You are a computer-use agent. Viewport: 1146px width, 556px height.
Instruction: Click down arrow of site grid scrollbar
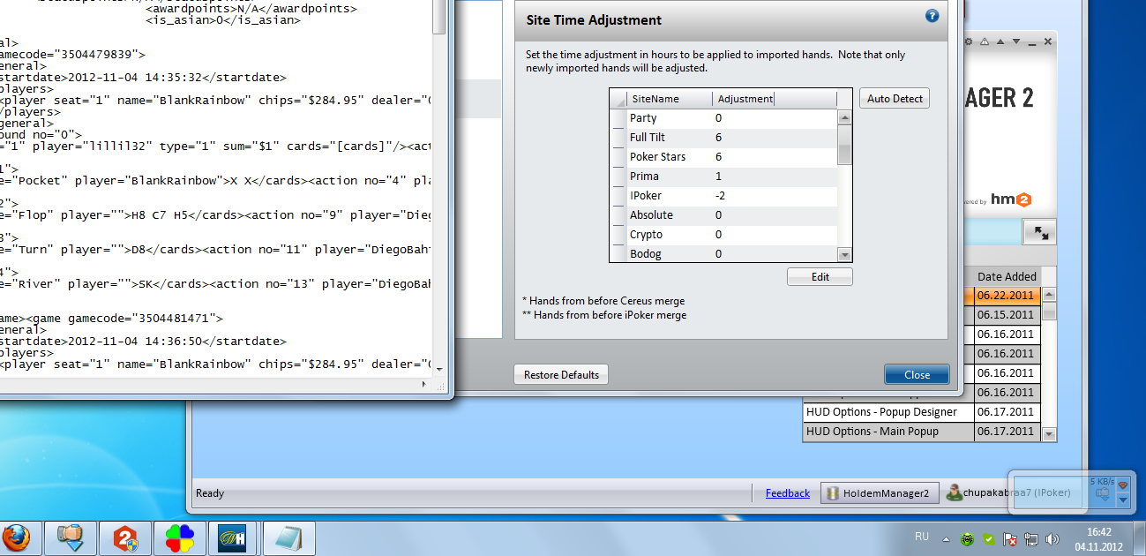tap(844, 254)
